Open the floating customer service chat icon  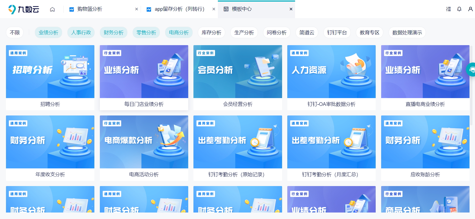[471, 70]
